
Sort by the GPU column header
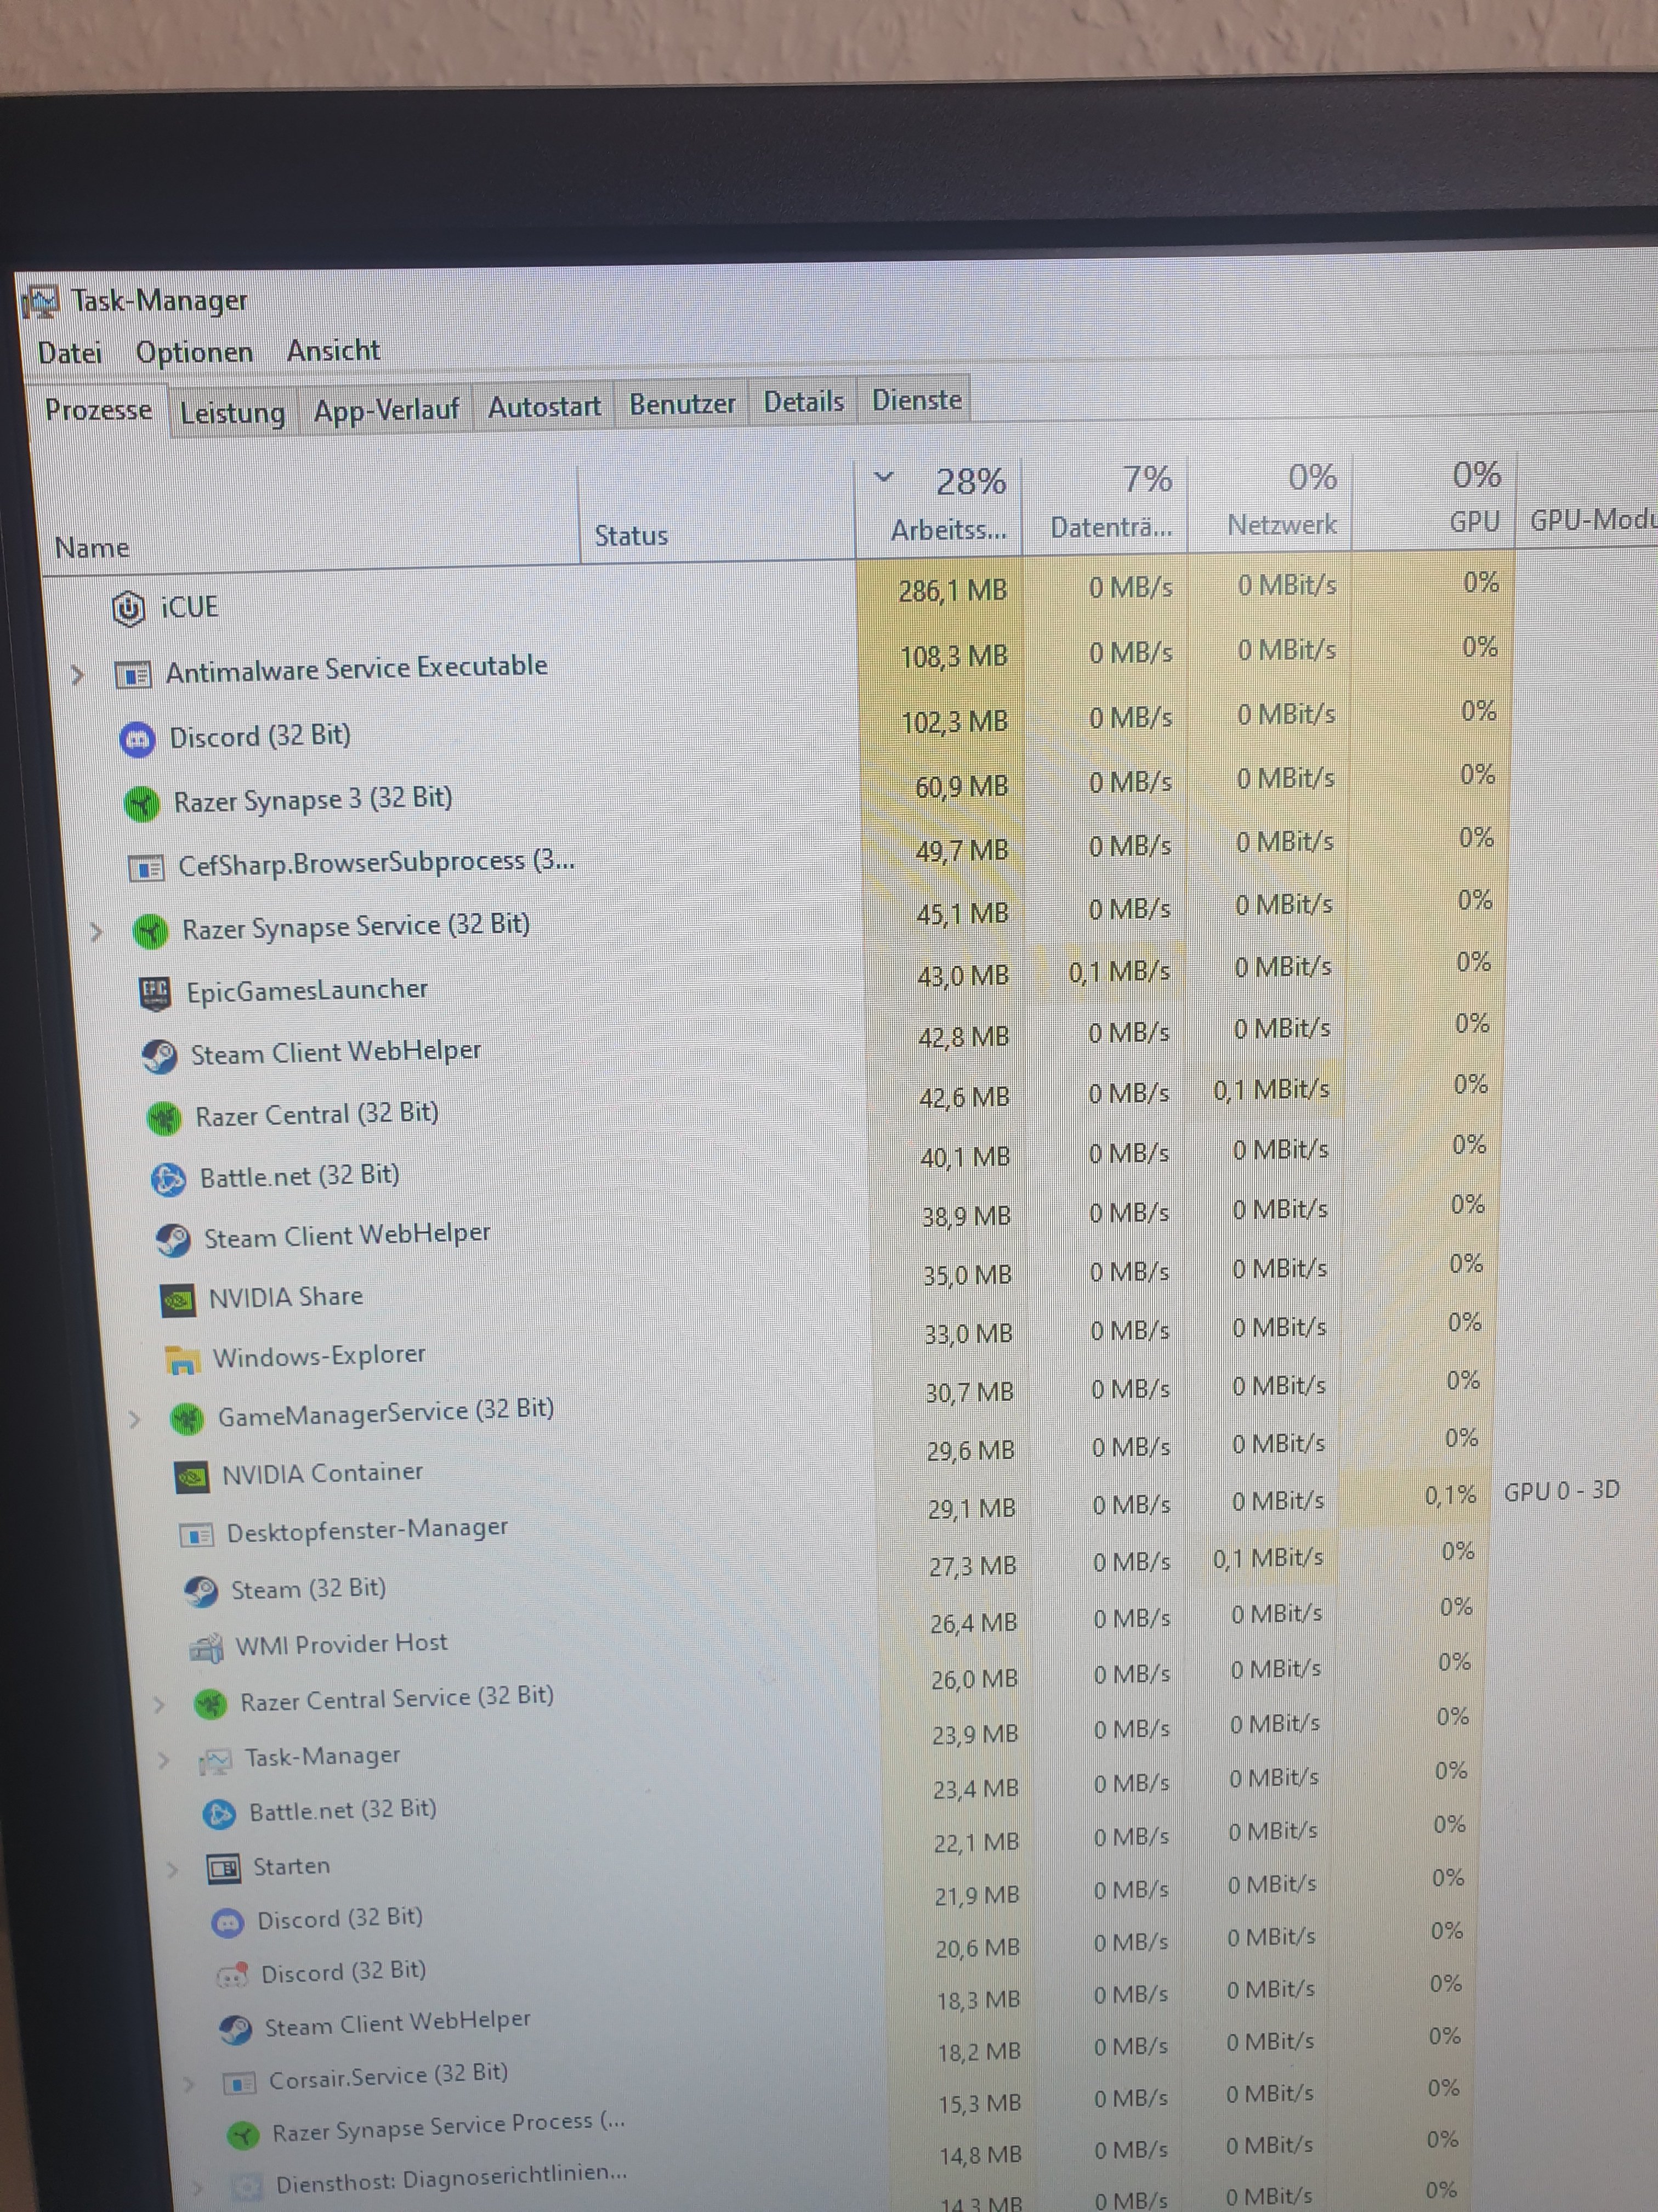[1474, 521]
